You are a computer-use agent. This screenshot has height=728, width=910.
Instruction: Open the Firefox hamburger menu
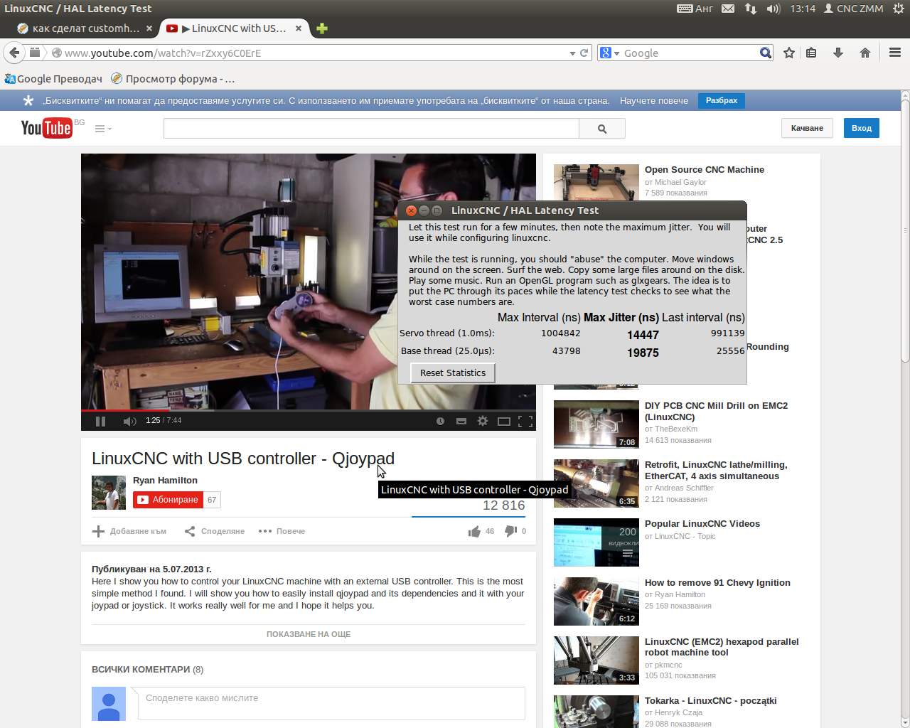[895, 53]
